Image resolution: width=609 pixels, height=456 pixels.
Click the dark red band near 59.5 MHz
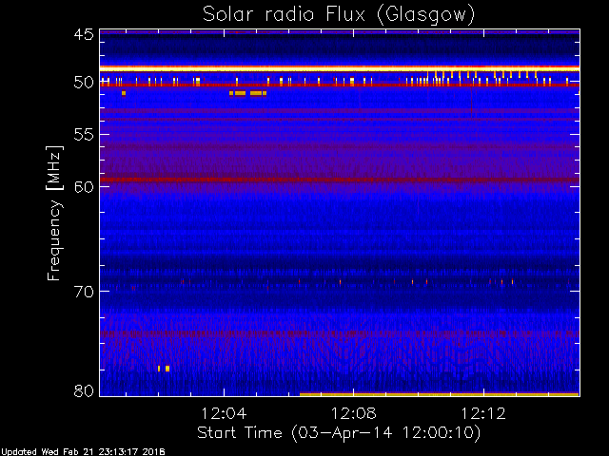coord(340,180)
